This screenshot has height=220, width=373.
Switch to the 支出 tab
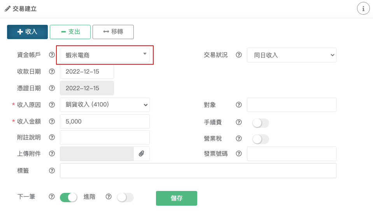pos(70,32)
